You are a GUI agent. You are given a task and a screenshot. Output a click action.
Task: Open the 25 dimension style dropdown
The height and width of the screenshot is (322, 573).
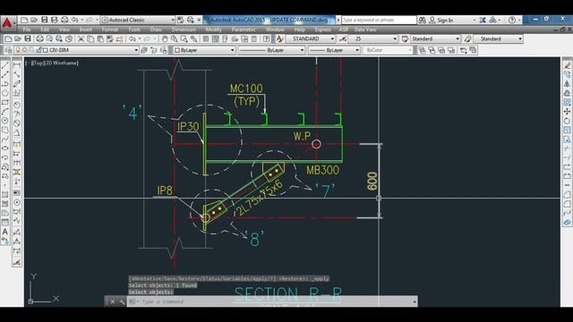click(x=395, y=38)
